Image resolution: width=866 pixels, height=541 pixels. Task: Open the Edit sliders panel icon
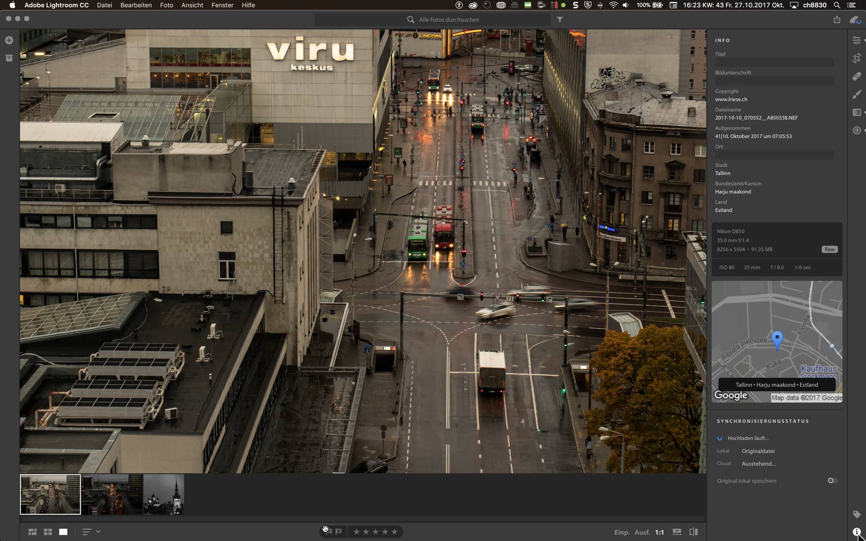point(857,40)
